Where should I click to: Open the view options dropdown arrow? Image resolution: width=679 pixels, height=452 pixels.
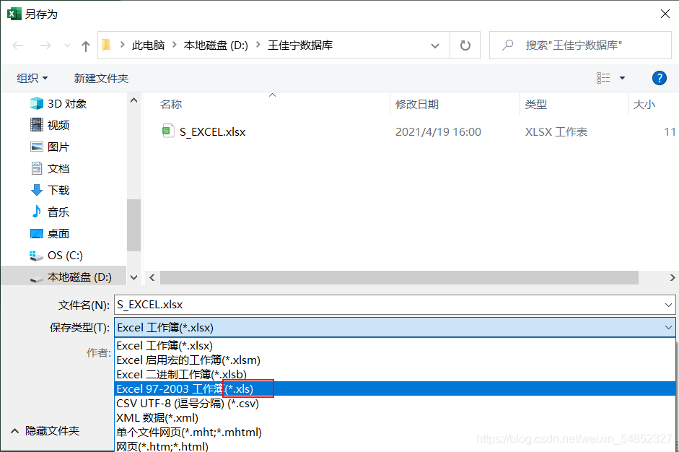pyautogui.click(x=622, y=78)
